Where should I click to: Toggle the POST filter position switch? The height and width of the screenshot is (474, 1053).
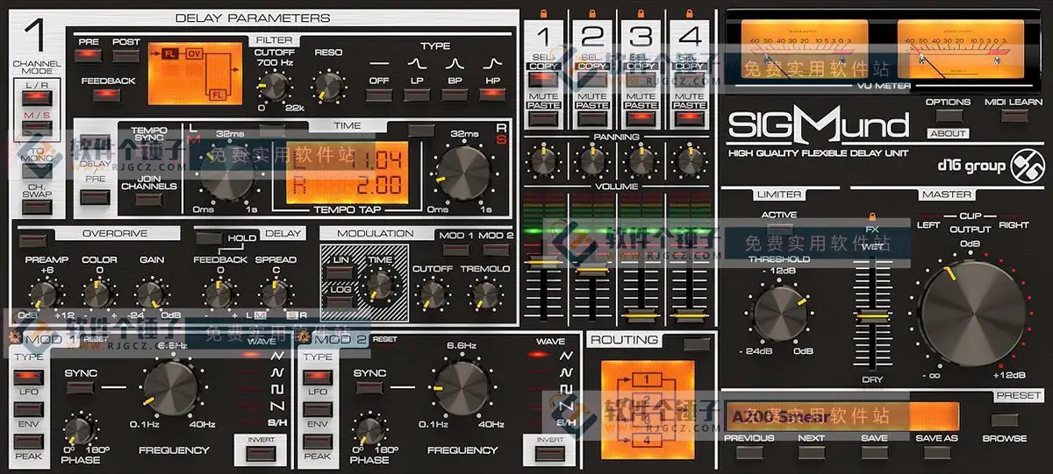coord(125,56)
